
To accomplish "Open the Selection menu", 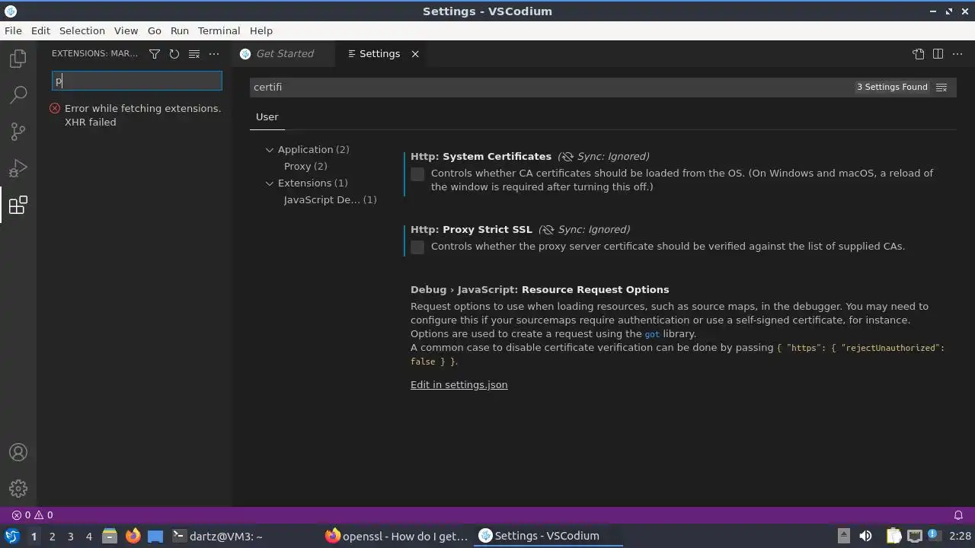I will (x=82, y=31).
